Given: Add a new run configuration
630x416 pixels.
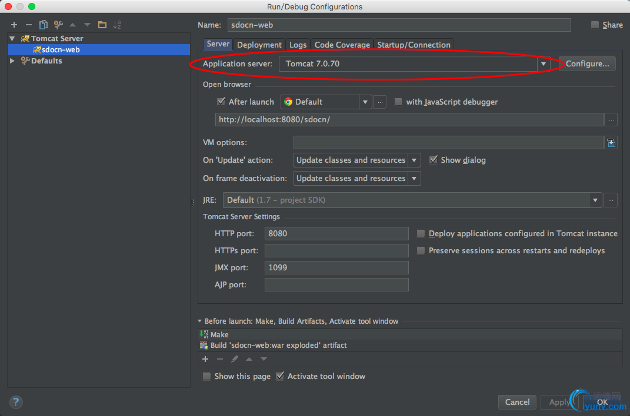Looking at the screenshot, I should pyautogui.click(x=14, y=25).
